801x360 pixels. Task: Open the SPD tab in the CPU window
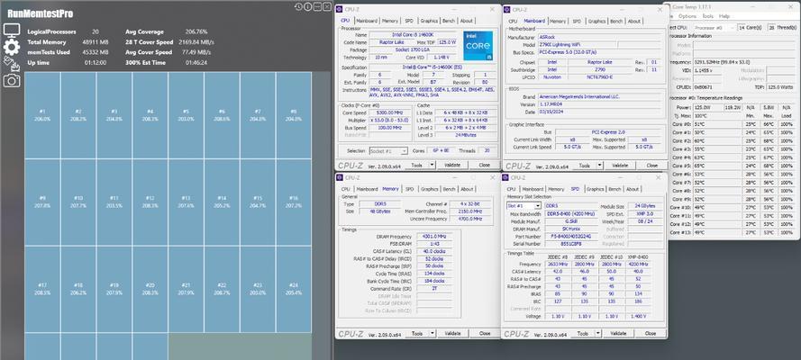(409, 21)
